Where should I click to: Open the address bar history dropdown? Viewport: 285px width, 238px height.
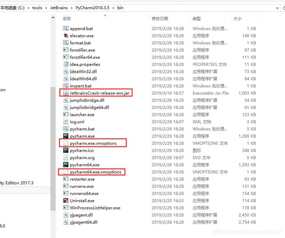pos(277,8)
